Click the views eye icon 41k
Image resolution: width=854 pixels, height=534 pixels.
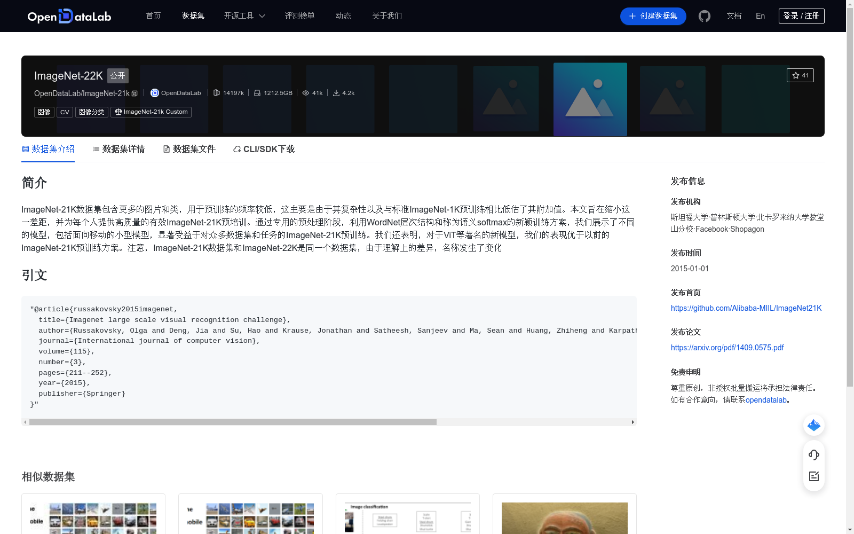tap(306, 93)
